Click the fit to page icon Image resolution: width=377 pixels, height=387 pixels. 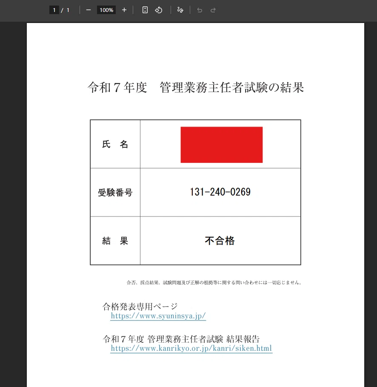coord(145,10)
